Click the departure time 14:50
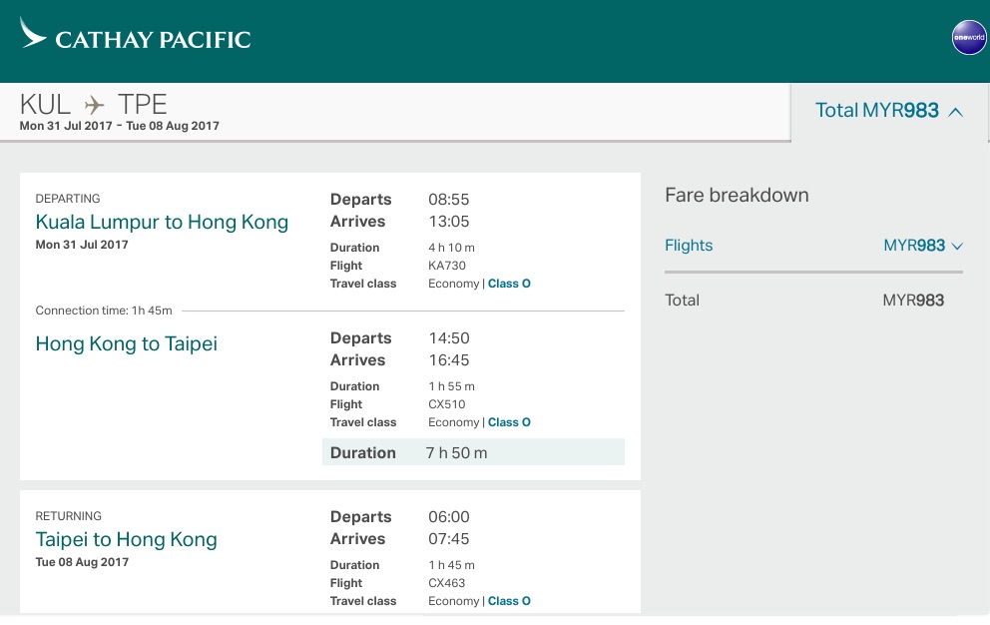The height and width of the screenshot is (625, 990). 449,338
